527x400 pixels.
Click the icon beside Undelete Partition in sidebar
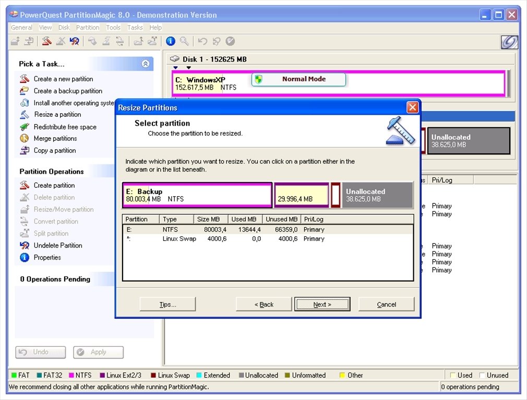[x=24, y=246]
